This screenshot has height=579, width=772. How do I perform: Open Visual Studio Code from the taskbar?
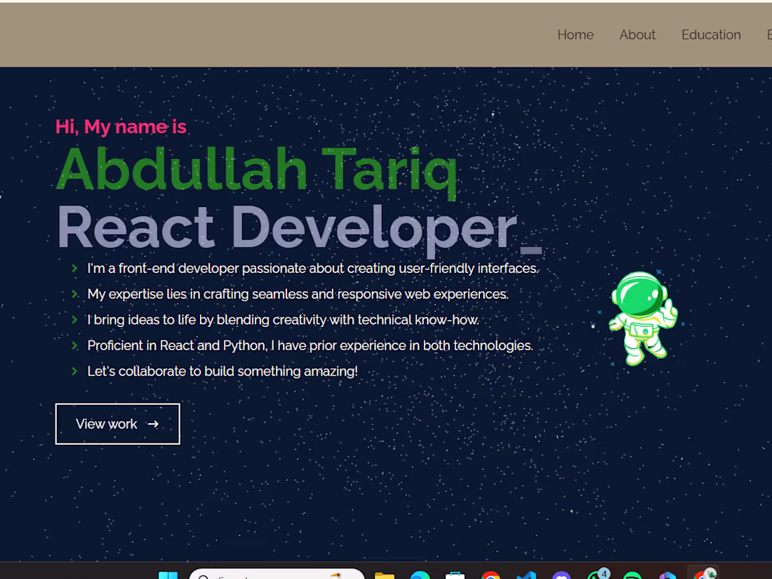[526, 575]
